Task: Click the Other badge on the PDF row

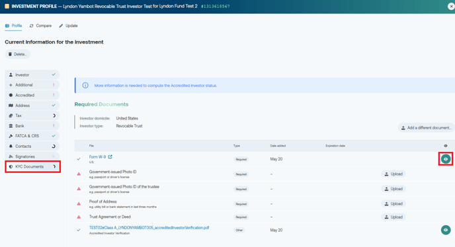Action: 239,230
